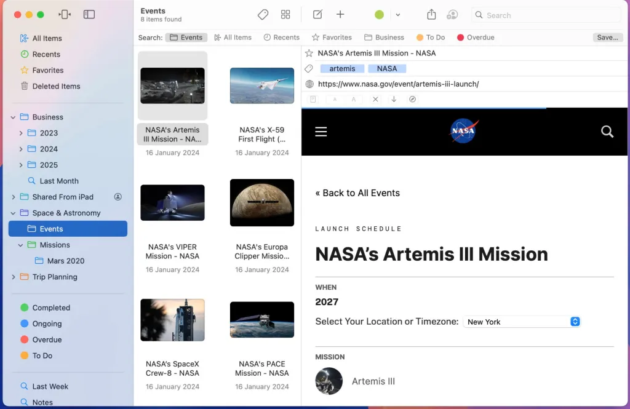
Task: Select NASA's X-59 First Flight thumbnail
Action: tap(262, 85)
